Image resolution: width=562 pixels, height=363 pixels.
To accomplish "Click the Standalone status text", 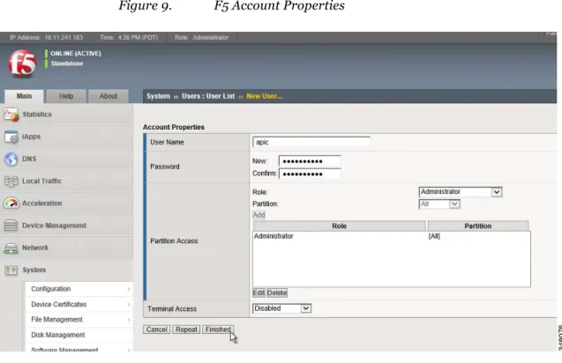I will click(67, 63).
